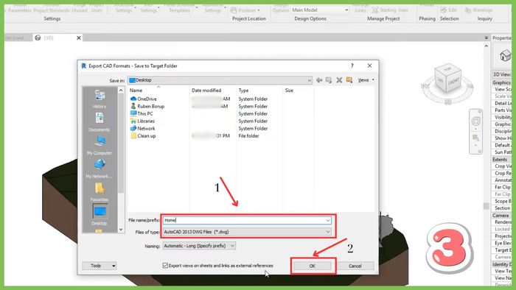Image resolution: width=516 pixels, height=290 pixels.
Task: Collapse the Graphics properties group
Action: 502,82
